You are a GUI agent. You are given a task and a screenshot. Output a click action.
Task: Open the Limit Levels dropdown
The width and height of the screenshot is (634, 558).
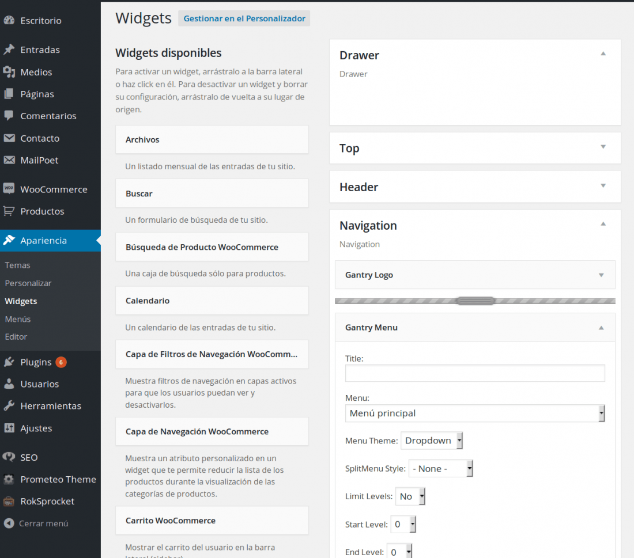[x=410, y=496]
